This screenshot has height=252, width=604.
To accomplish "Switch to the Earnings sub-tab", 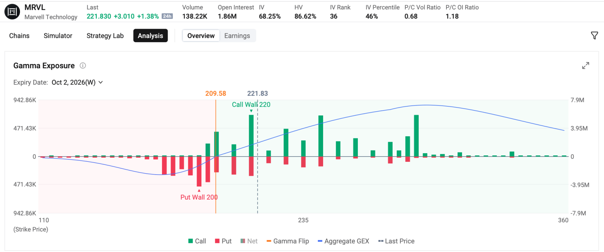I will pyautogui.click(x=237, y=36).
